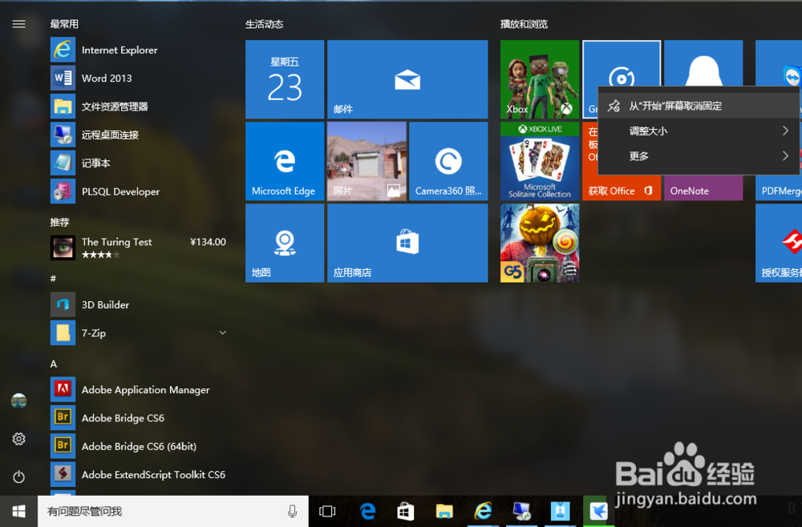Screen dimensions: 802x527
Task: Launch Adobe Application Manager
Action: pos(138,389)
